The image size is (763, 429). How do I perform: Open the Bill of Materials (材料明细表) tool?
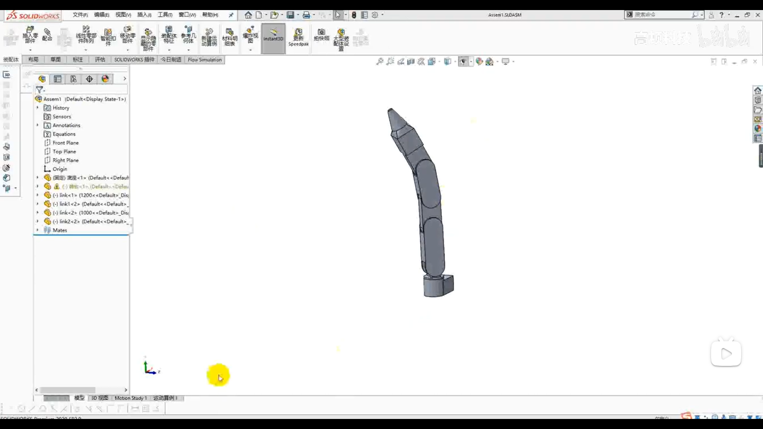[230, 37]
